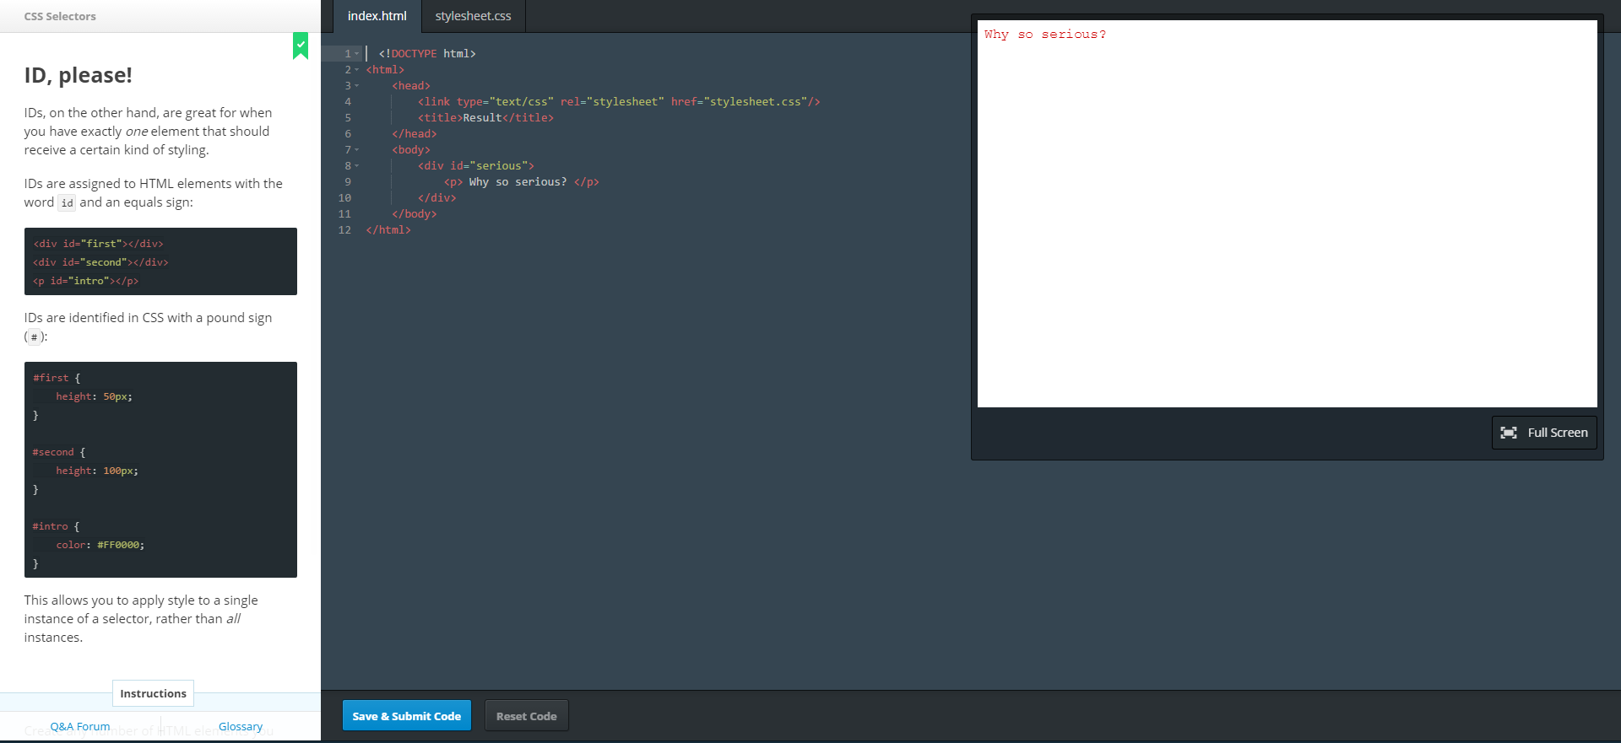
Task: Toggle the fold arrow on line 1
Action: [x=357, y=54]
